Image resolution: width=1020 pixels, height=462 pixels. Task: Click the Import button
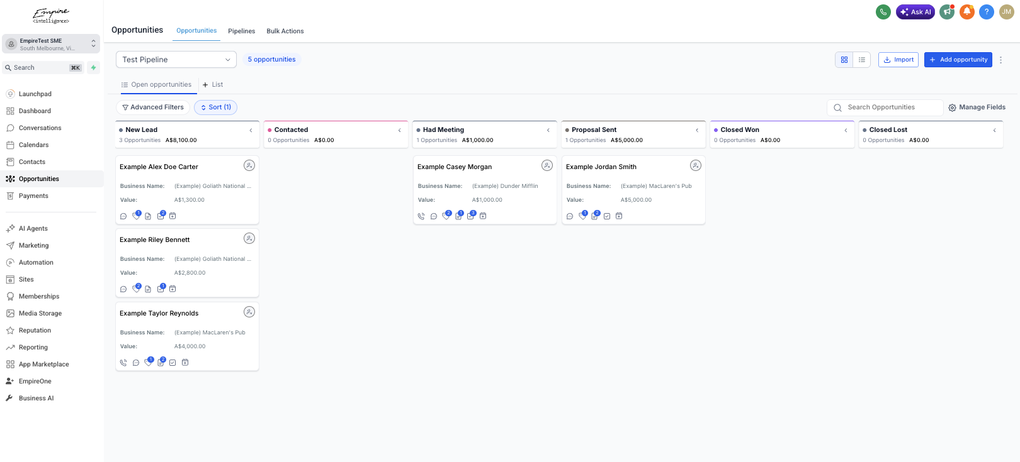898,60
